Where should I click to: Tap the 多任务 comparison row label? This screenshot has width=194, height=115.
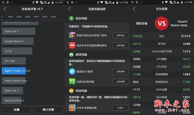[162, 44]
